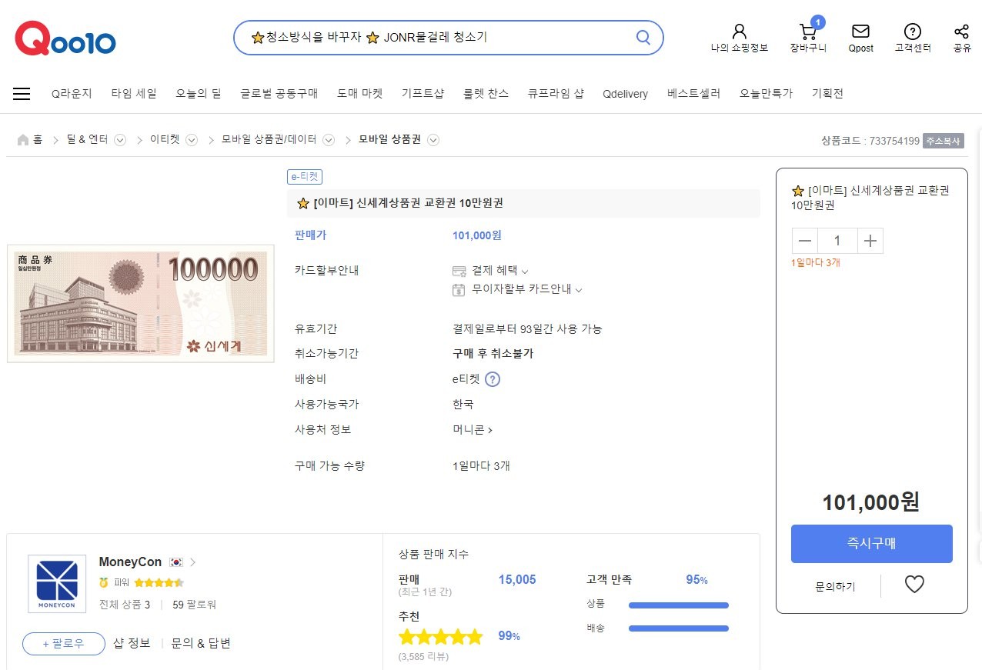The image size is (982, 670).
Task: Click the 딜 & 엔터 breadcrumb link
Action: (87, 140)
